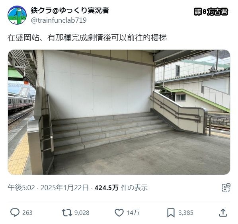
Task: Open the 424.5万 件の表示 view count
Action: (121, 187)
